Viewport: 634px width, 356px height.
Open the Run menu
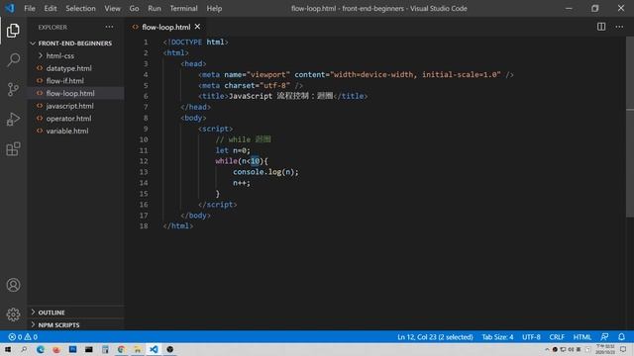coord(155,8)
